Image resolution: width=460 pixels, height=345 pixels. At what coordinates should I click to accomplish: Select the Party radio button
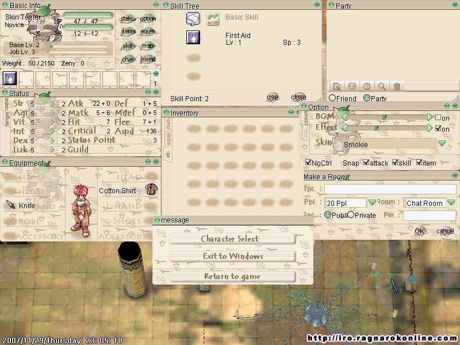point(367,98)
